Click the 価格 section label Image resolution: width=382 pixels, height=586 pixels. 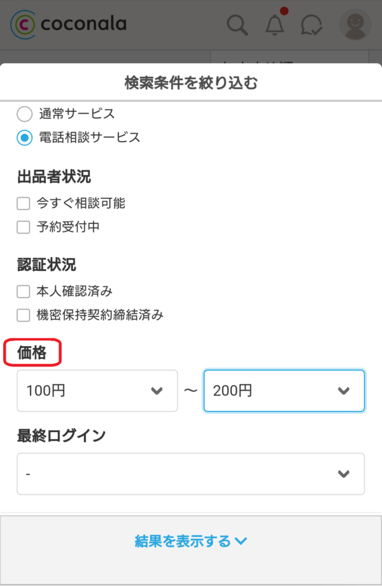point(32,353)
